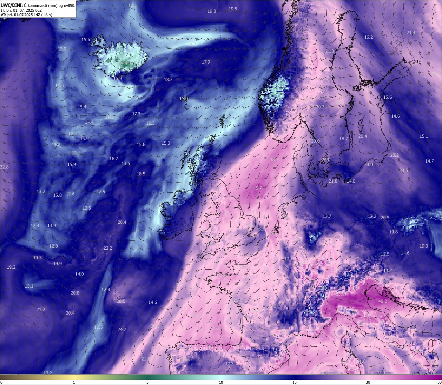442x385 pixels.
Task: Click the colorbar label 1
Action: (74, 382)
